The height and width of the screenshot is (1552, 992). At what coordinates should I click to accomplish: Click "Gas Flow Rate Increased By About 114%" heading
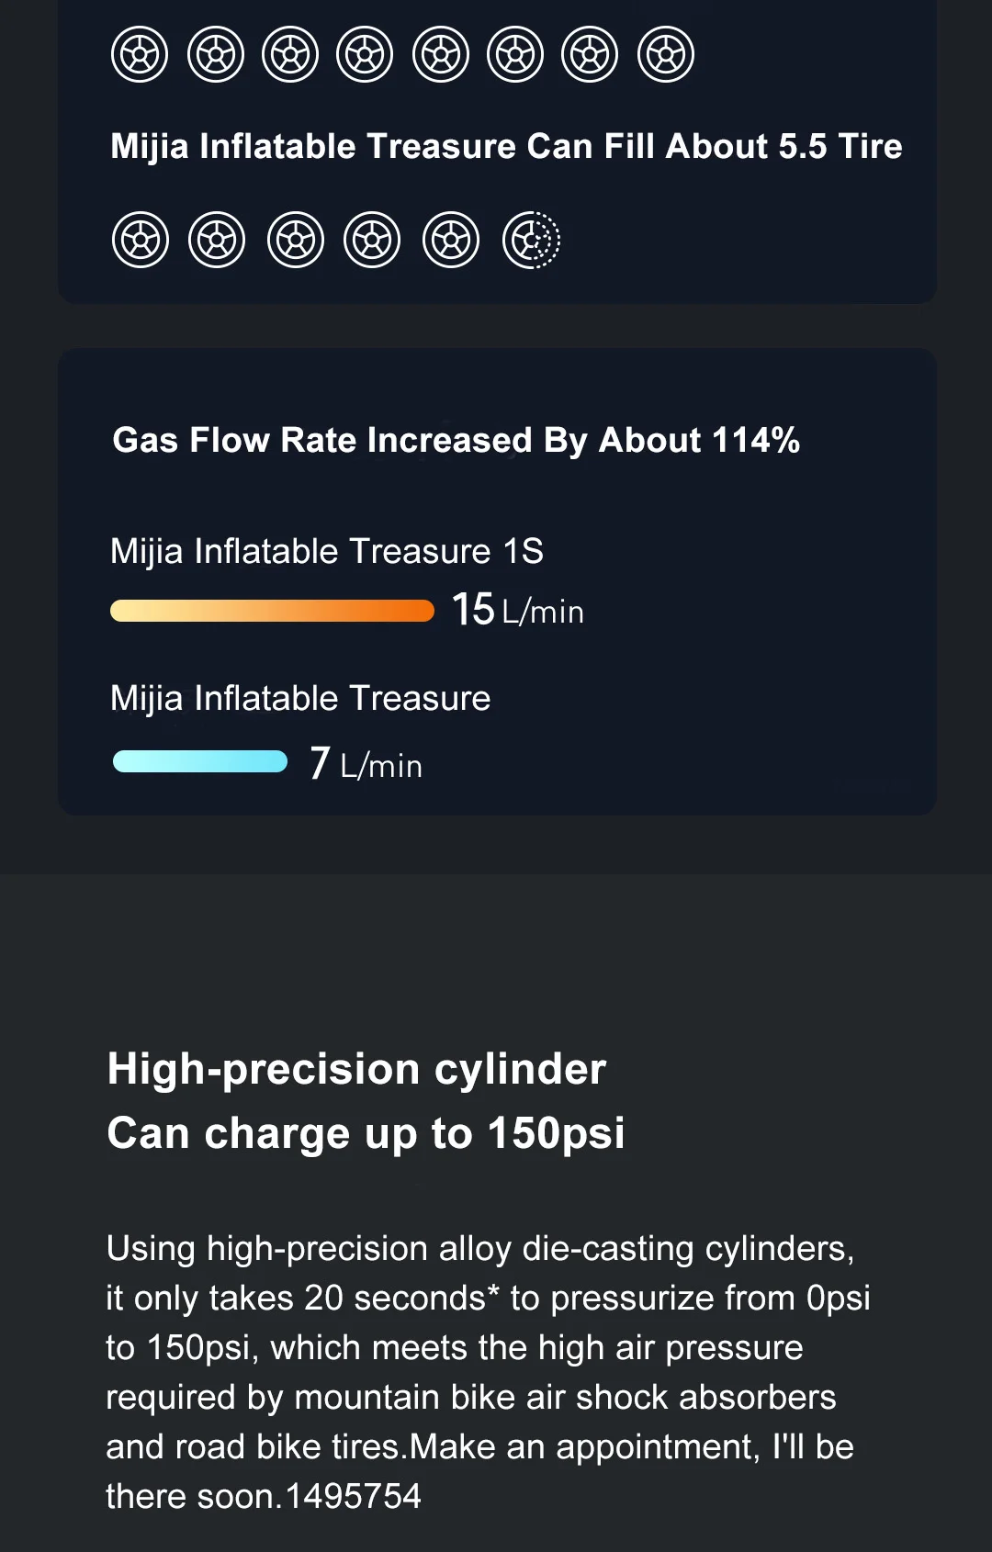pos(456,440)
